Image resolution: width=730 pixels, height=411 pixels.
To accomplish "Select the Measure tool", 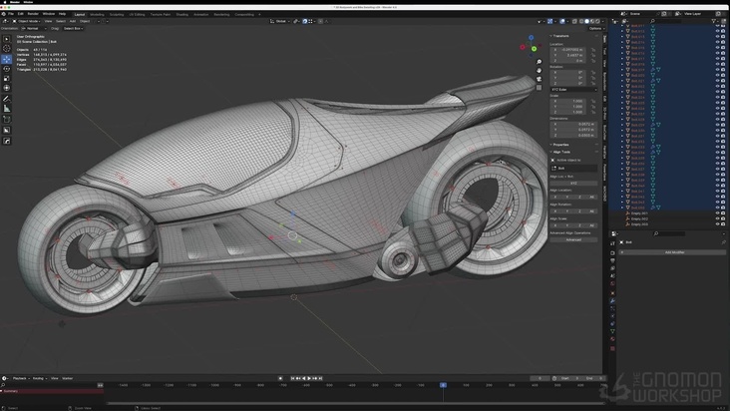I will pos(7,109).
